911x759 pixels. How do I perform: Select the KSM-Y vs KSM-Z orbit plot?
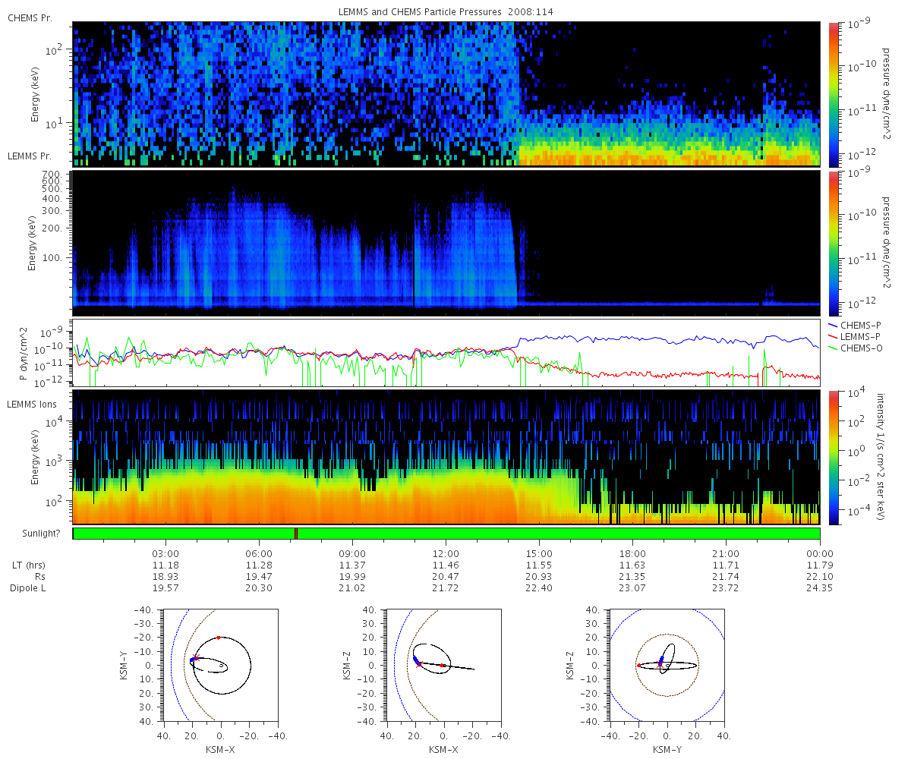pos(667,664)
